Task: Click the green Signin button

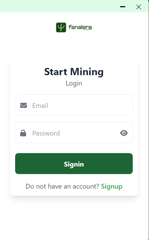Action: point(74,163)
